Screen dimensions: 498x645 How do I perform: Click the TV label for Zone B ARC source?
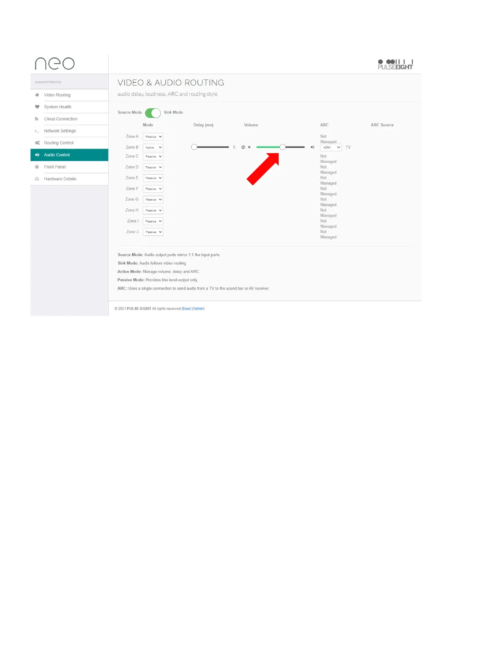point(348,147)
